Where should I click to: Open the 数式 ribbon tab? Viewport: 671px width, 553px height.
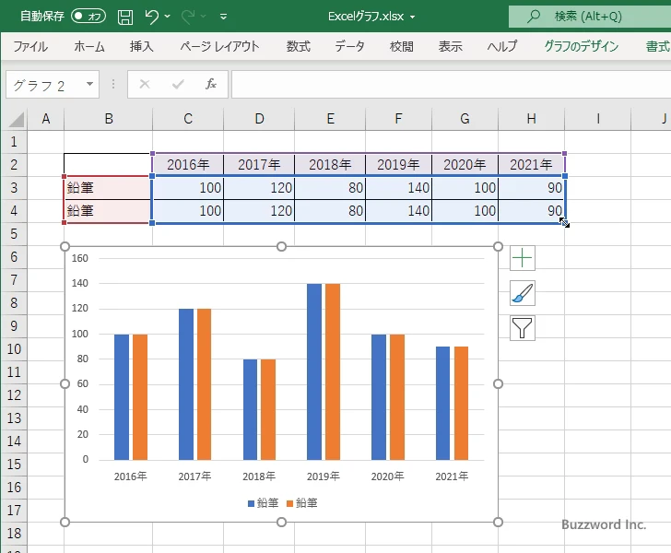tap(299, 46)
